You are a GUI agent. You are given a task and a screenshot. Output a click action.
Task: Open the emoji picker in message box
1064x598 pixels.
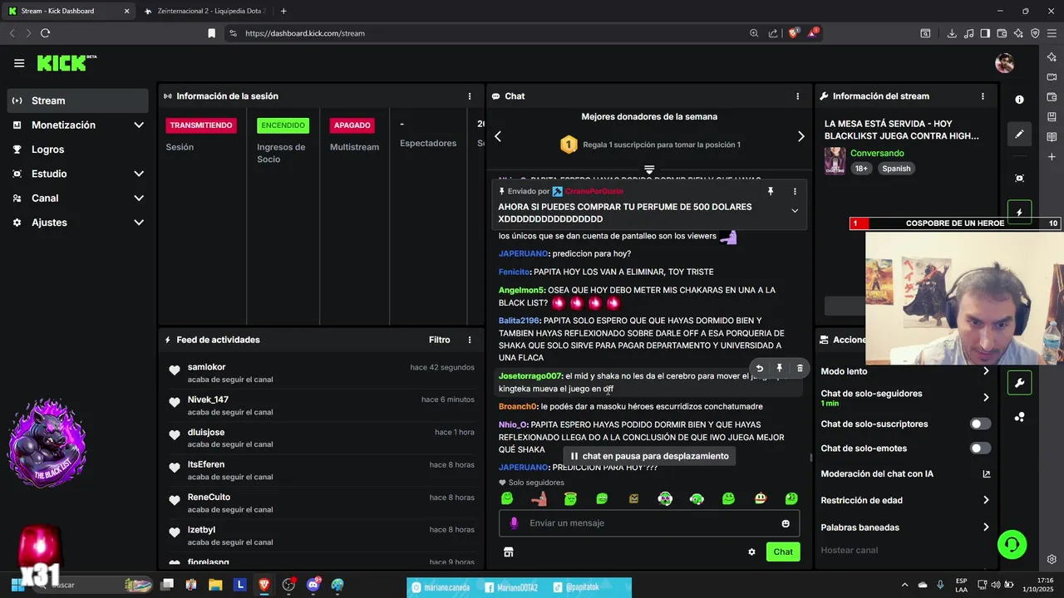click(x=786, y=523)
